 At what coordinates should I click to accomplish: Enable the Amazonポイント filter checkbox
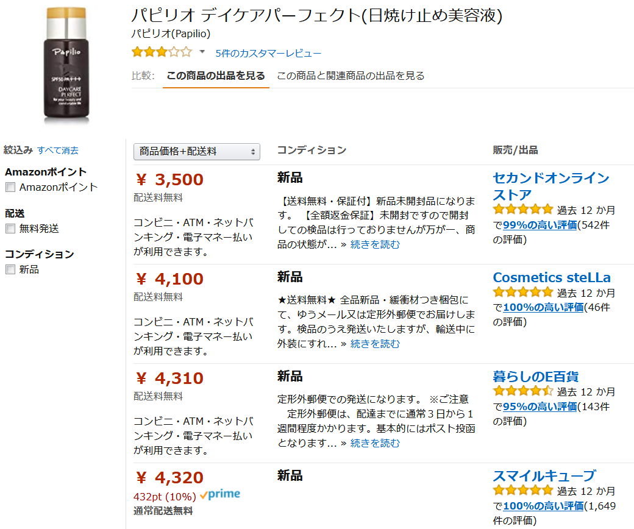pyautogui.click(x=10, y=188)
